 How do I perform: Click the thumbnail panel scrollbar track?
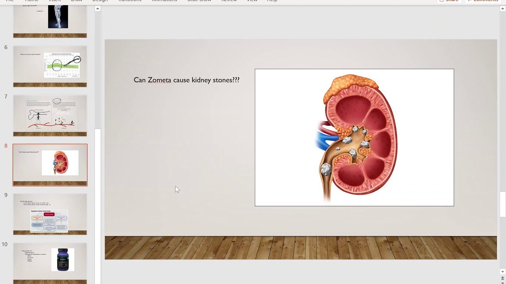[98, 197]
